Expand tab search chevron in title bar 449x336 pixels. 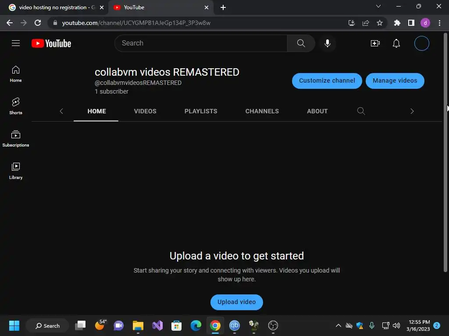pyautogui.click(x=378, y=6)
